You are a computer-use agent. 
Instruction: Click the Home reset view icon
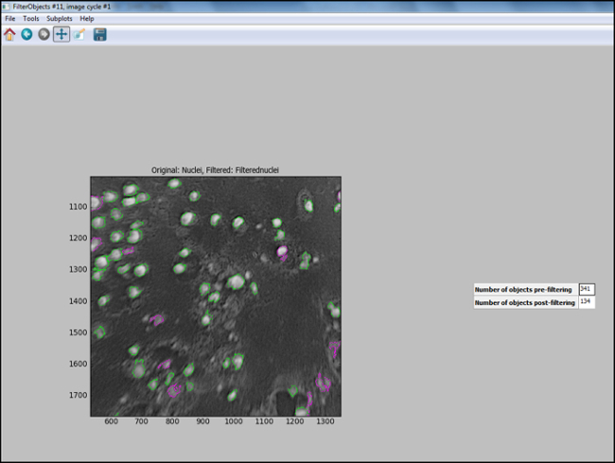click(x=9, y=35)
